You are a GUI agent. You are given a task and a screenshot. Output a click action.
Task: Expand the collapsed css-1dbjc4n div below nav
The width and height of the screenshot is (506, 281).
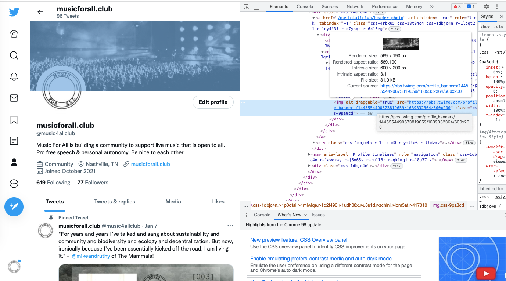point(309,166)
